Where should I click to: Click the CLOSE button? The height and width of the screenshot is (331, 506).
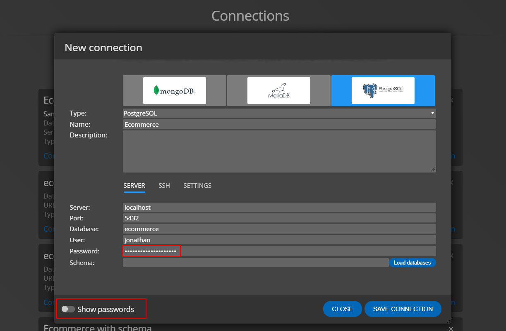pyautogui.click(x=343, y=309)
